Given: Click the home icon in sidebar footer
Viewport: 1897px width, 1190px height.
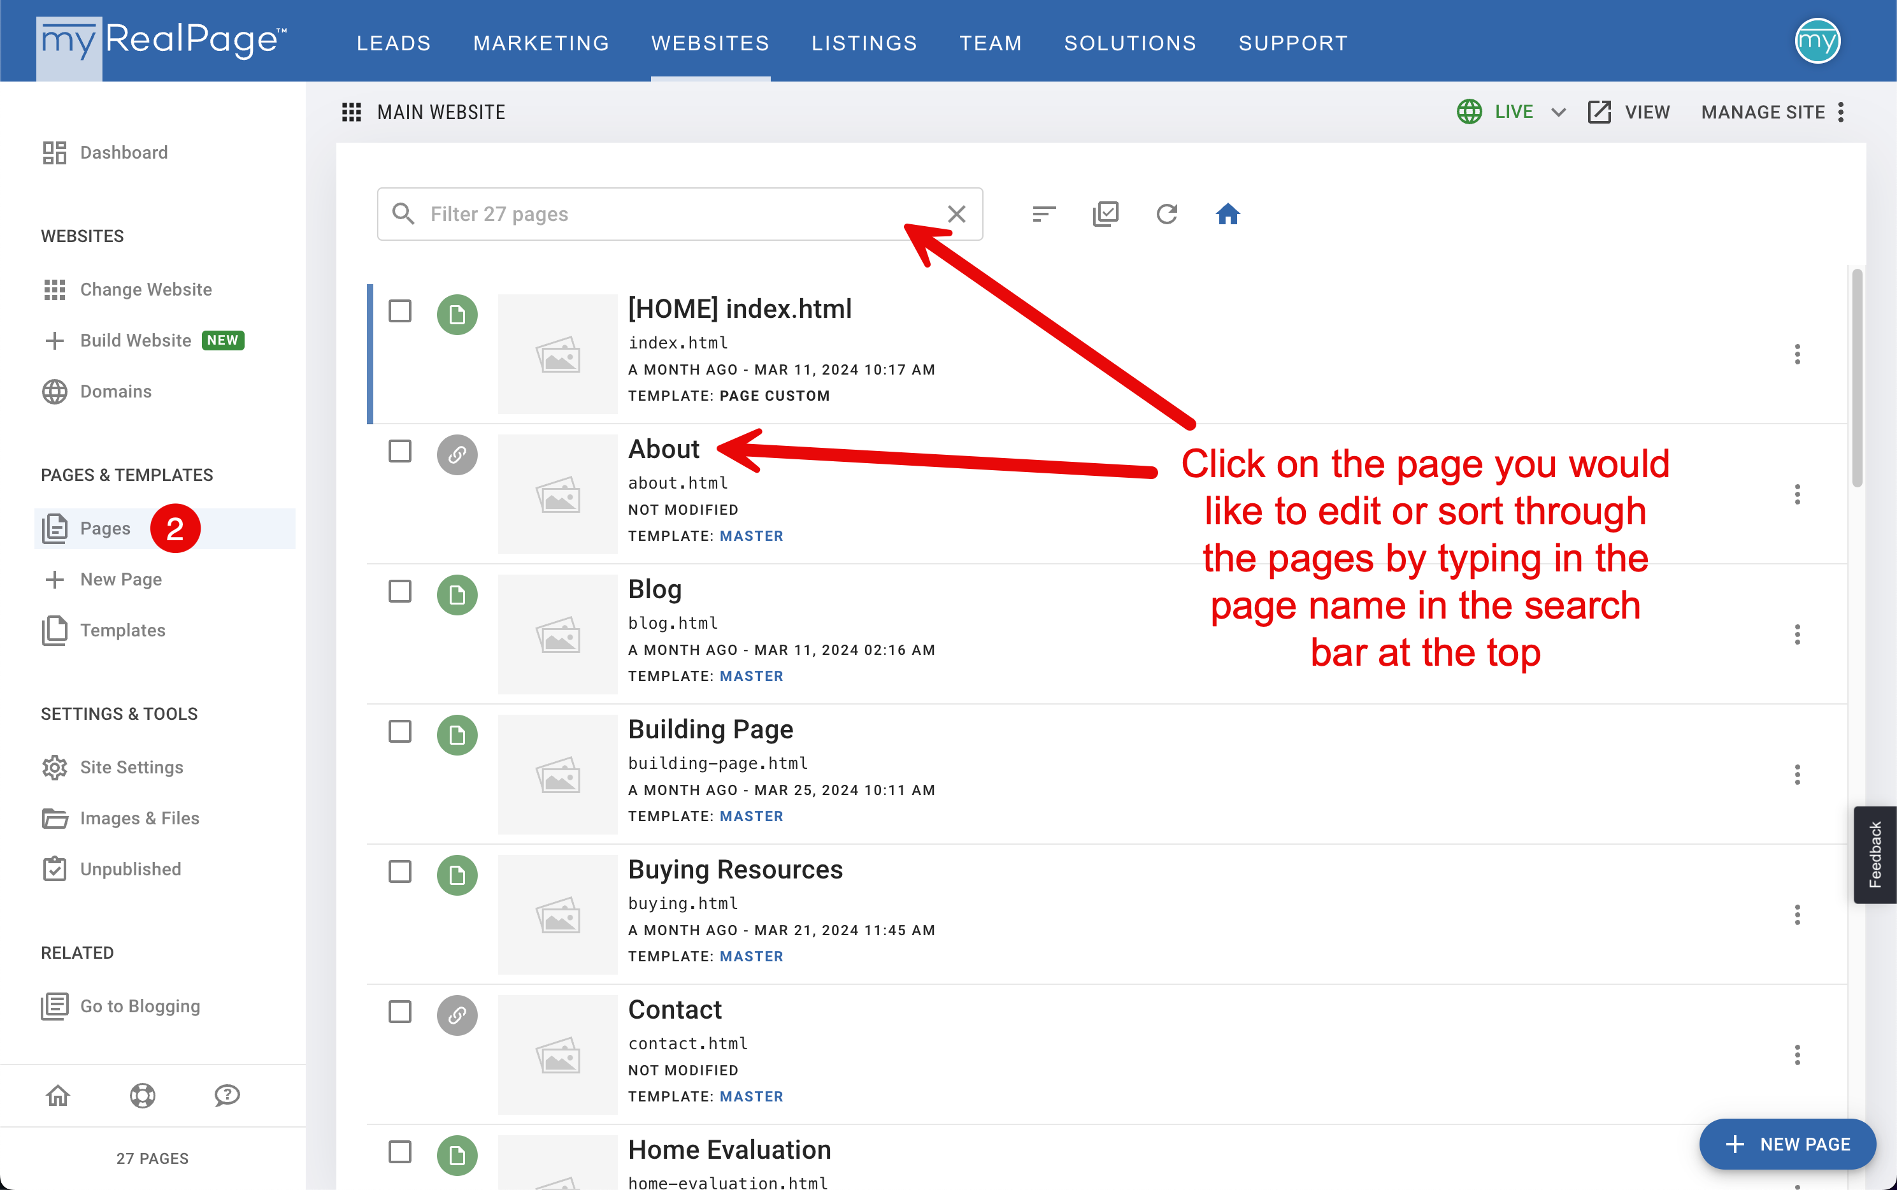Looking at the screenshot, I should tap(58, 1095).
